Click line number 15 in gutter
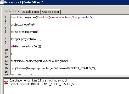Viewport: 129px width, 94px height. [6, 68]
